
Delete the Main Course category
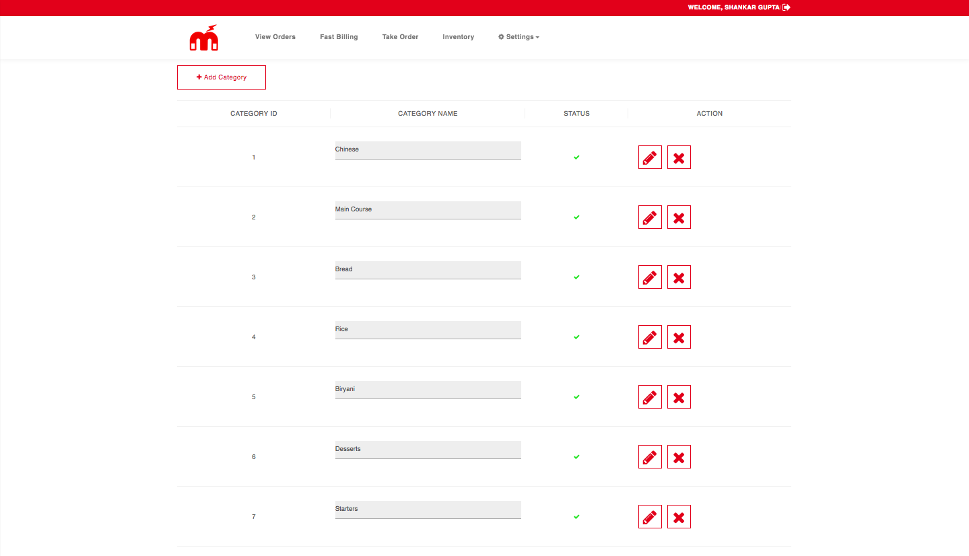click(679, 217)
